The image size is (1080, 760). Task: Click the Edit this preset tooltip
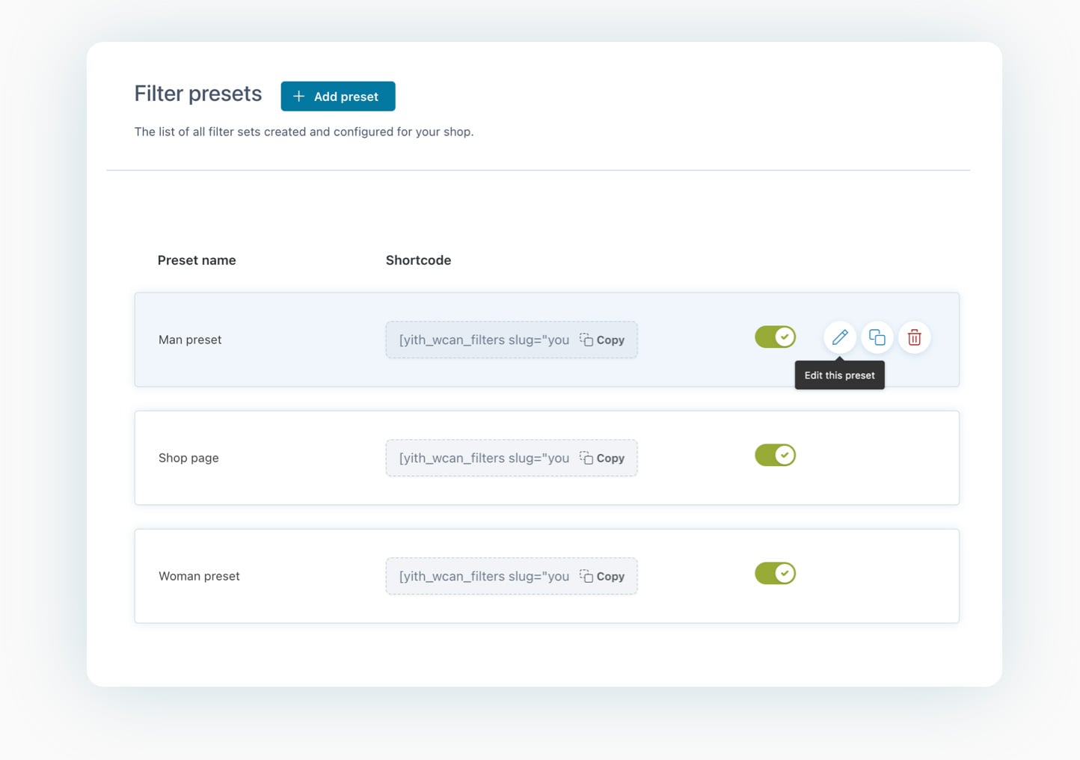(x=839, y=375)
